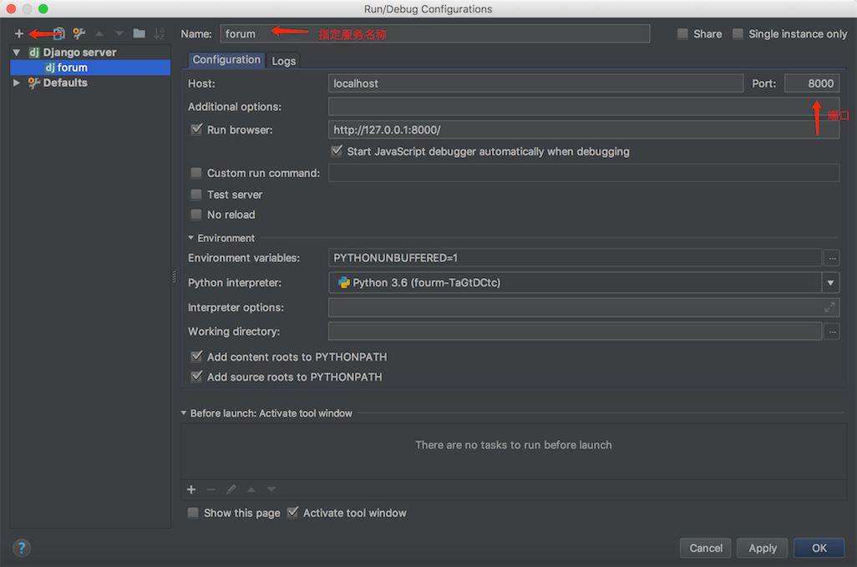Screen dimensions: 857x567
Task: Create new folder for configurations
Action: pos(139,34)
